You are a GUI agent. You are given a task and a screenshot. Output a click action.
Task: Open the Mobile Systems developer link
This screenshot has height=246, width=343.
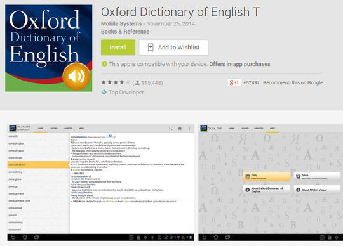coord(121,23)
